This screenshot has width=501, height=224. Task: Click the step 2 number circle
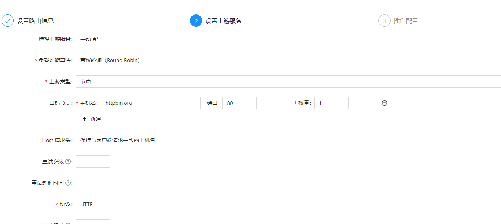point(196,21)
